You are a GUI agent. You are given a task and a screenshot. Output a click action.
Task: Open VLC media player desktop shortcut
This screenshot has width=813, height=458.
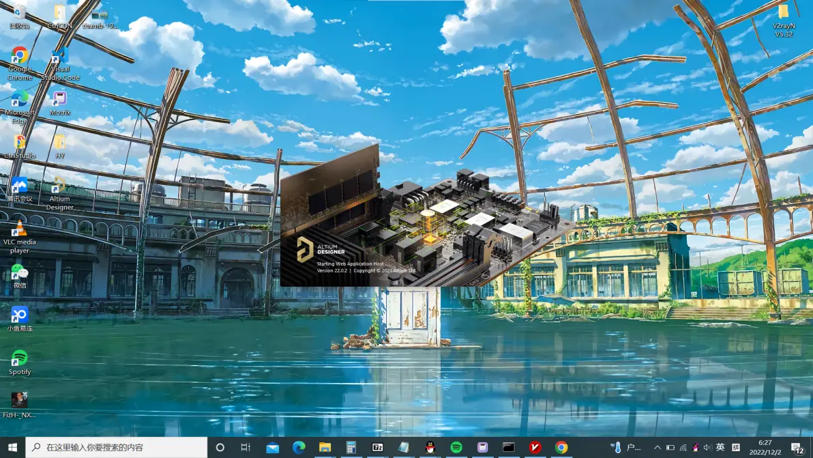click(20, 237)
